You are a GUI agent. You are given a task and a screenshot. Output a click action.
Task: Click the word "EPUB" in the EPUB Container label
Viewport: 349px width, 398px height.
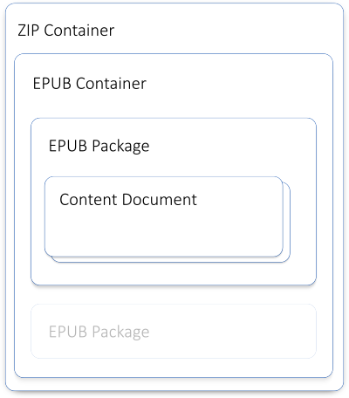point(52,83)
